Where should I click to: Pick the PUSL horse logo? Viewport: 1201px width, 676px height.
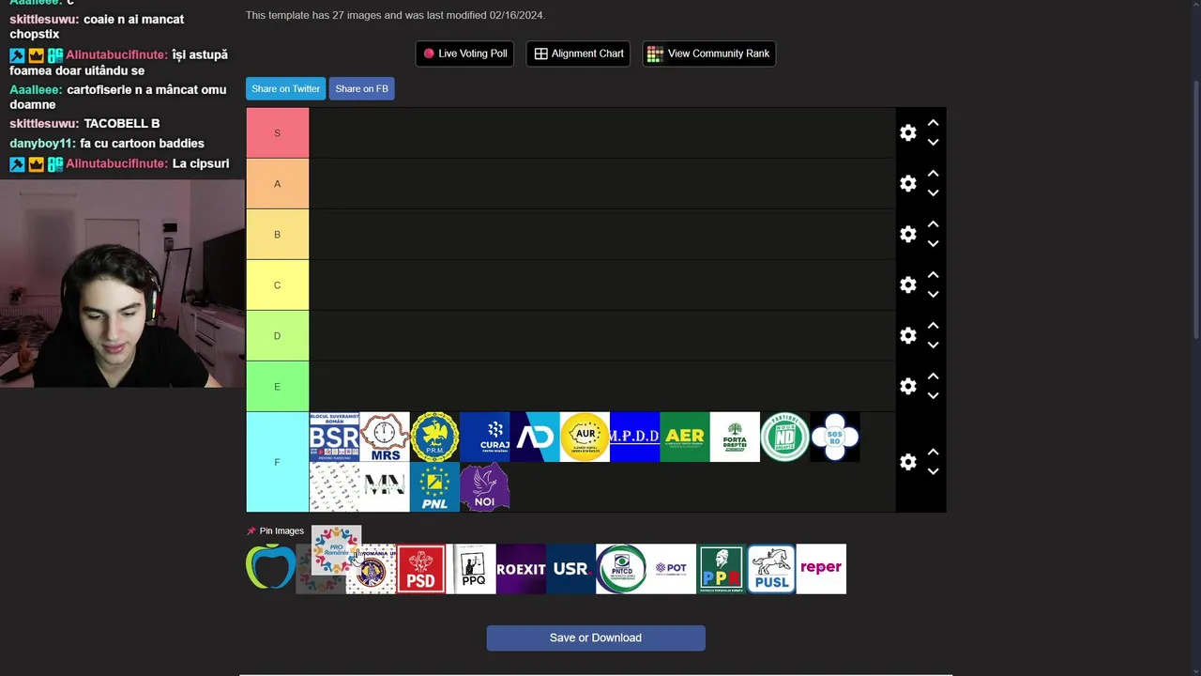click(771, 569)
